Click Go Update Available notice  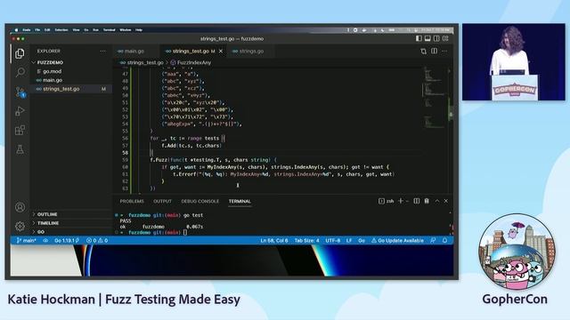click(x=397, y=241)
